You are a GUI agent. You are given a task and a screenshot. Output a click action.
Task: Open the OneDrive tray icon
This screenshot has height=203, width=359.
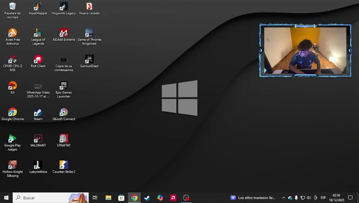click(290, 198)
